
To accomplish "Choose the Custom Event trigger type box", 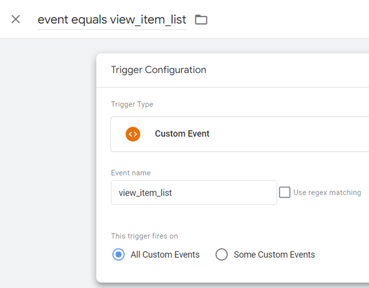I will [x=240, y=134].
